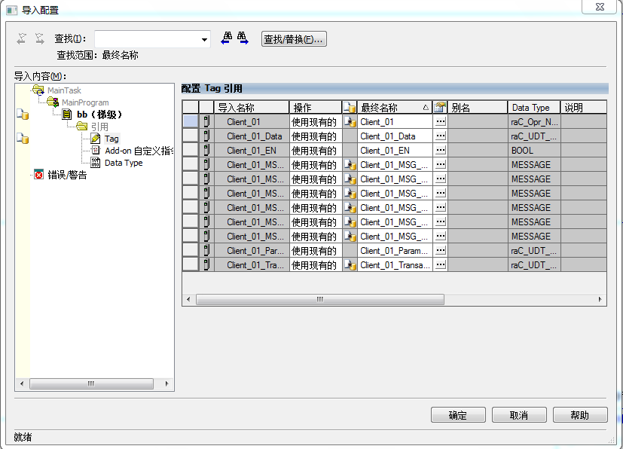Click the Data Type tree node icon
Image resolution: width=623 pixels, height=449 pixels.
point(96,163)
